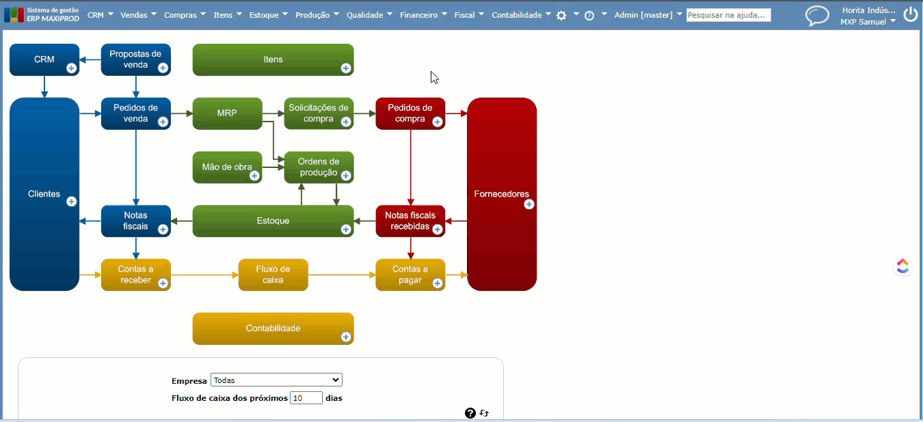The image size is (923, 422).
Task: Open the Produção menu
Action: tap(317, 15)
